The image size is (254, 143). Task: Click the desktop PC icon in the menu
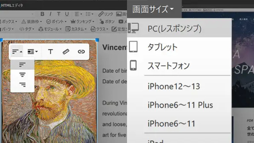[133, 28]
